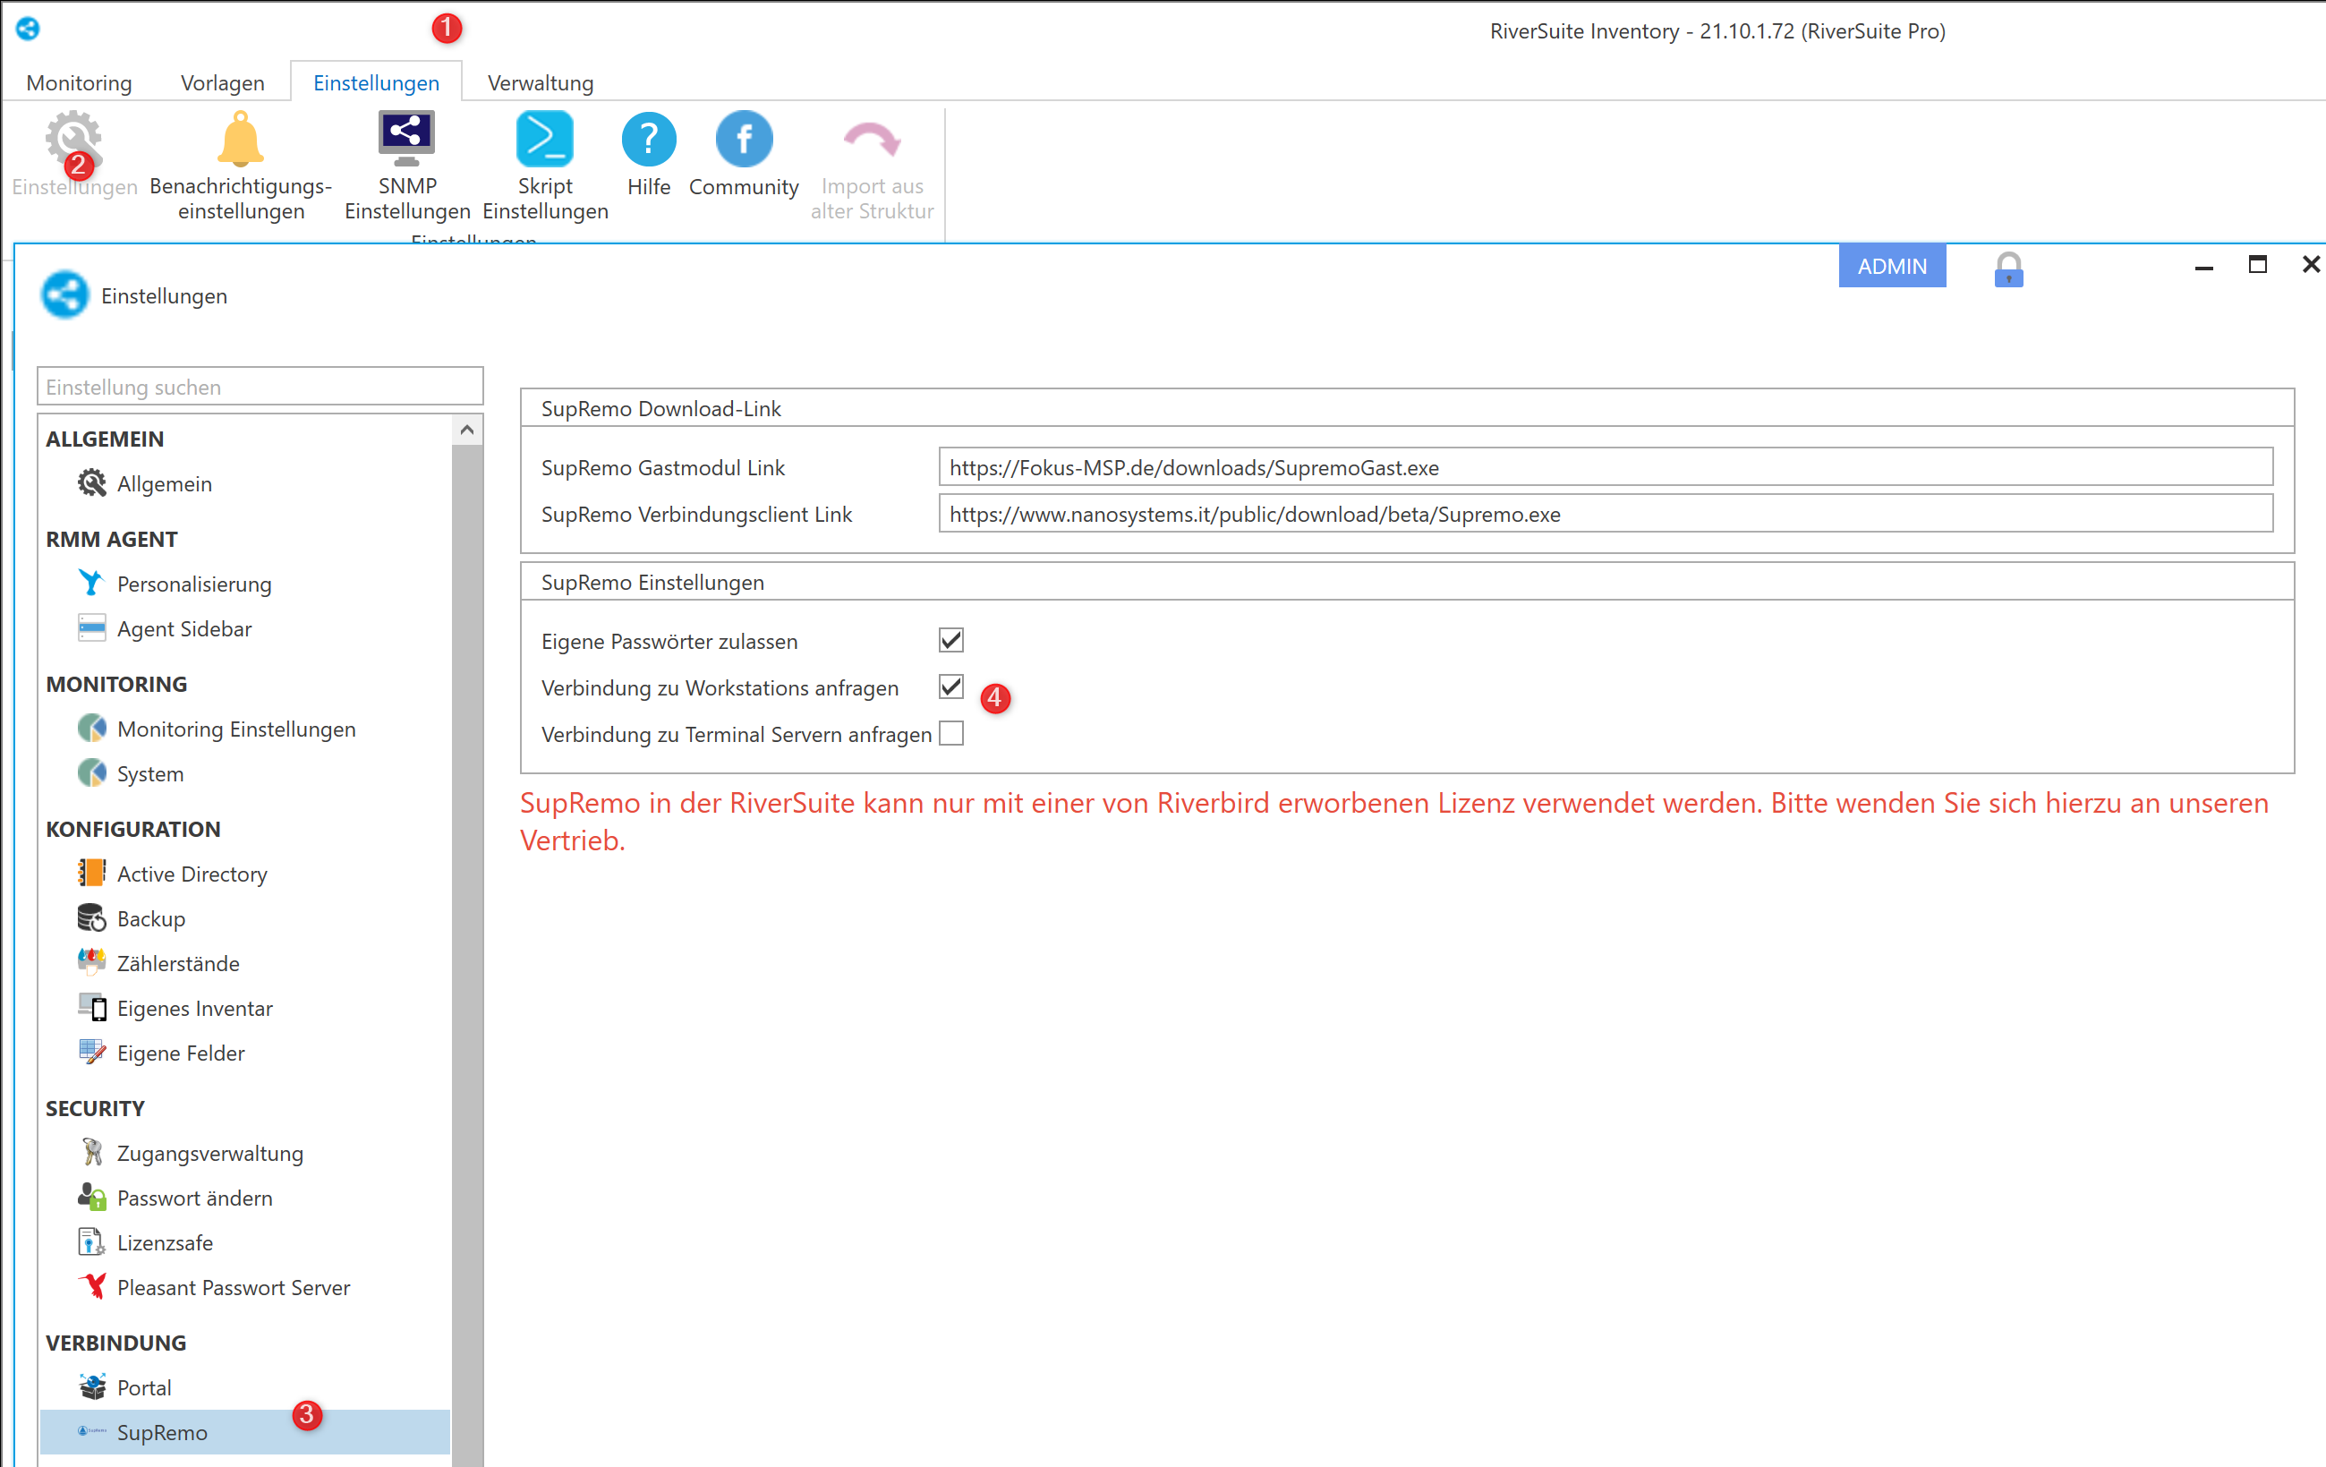Click the Backup database icon
Image resolution: width=2326 pixels, height=1467 pixels.
(x=92, y=917)
